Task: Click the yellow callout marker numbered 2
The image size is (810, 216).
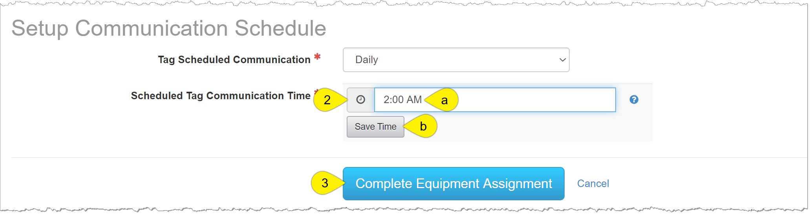Action: coord(327,100)
